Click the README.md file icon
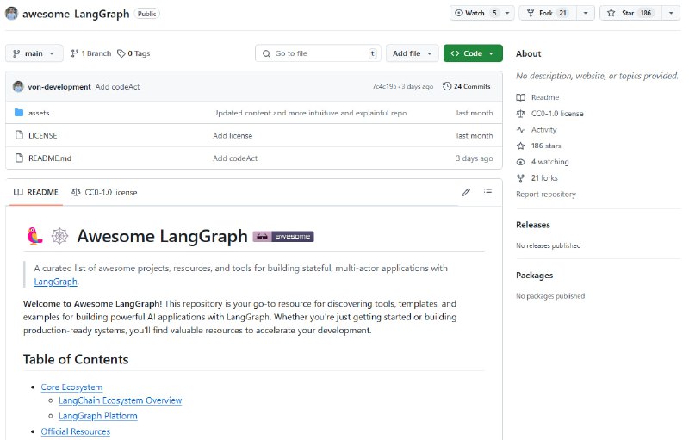This screenshot has height=440, width=689. coord(19,158)
